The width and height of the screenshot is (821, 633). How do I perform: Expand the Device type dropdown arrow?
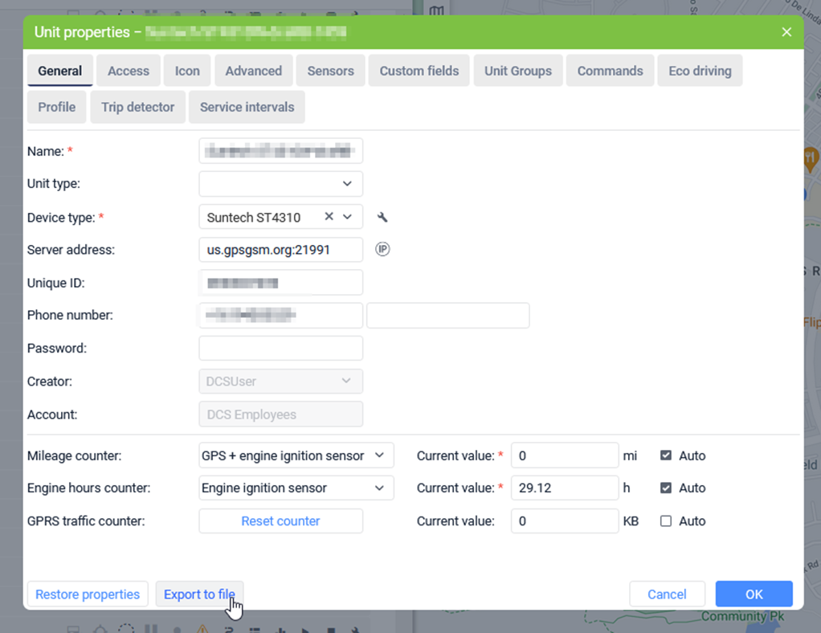tap(347, 217)
